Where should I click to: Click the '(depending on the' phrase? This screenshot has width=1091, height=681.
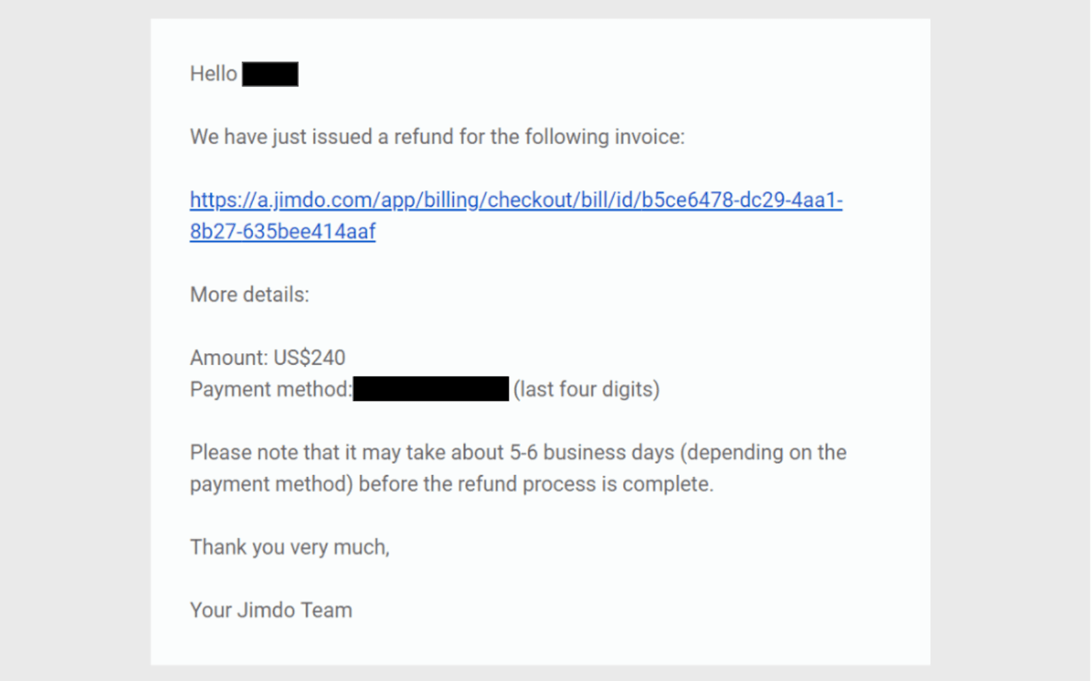coord(764,453)
